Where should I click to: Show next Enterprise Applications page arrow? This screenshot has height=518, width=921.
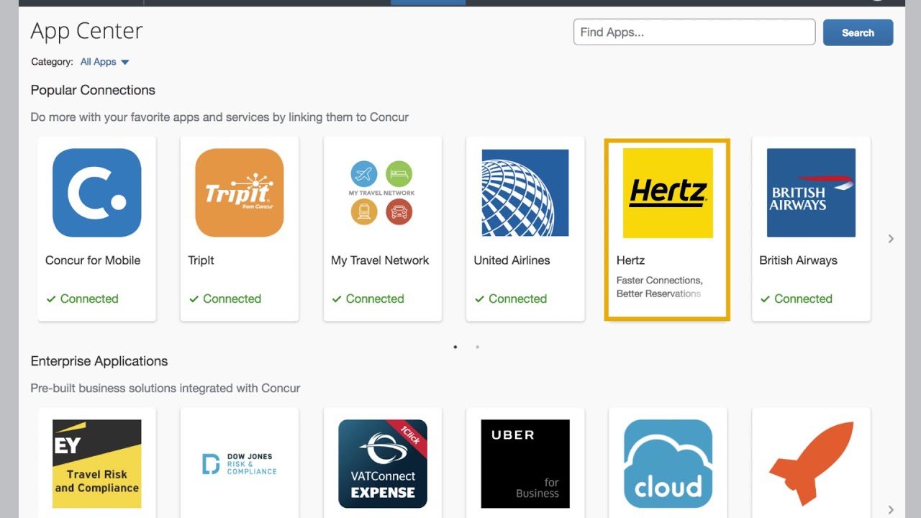tap(891, 509)
